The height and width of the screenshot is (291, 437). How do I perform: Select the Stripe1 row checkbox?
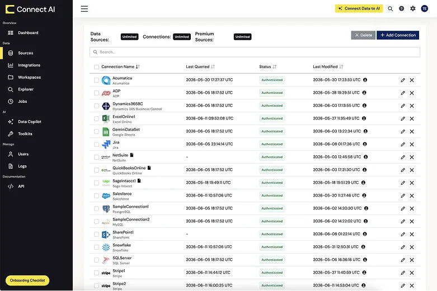pos(96,273)
